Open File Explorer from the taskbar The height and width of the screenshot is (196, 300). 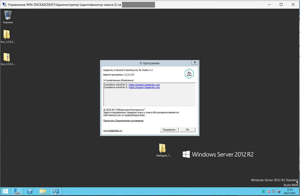[x=43, y=191]
